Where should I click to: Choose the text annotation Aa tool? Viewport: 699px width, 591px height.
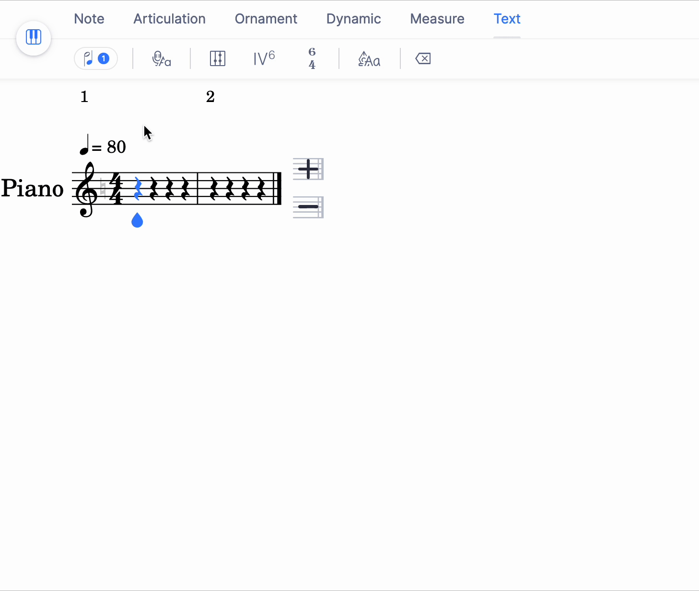tap(369, 59)
